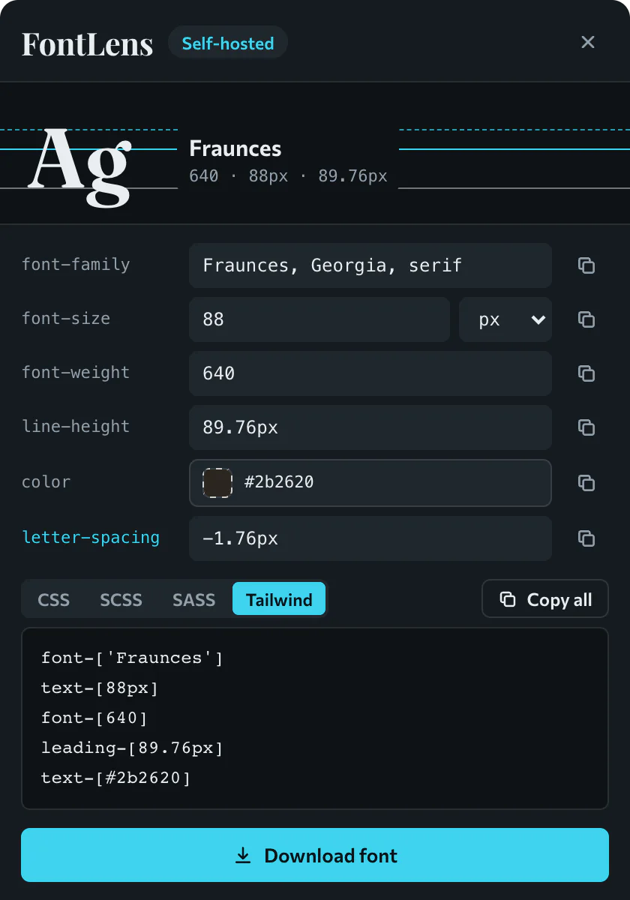The width and height of the screenshot is (630, 900).
Task: Click the font-family property label
Action: [x=76, y=264]
